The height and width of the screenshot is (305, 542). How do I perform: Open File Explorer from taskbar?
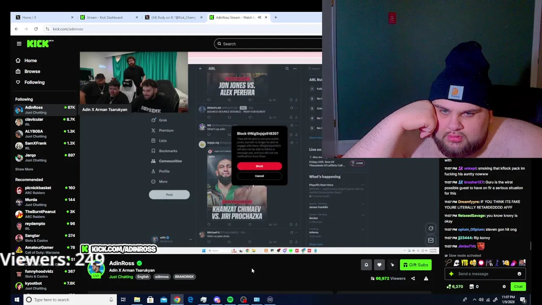pos(137,299)
